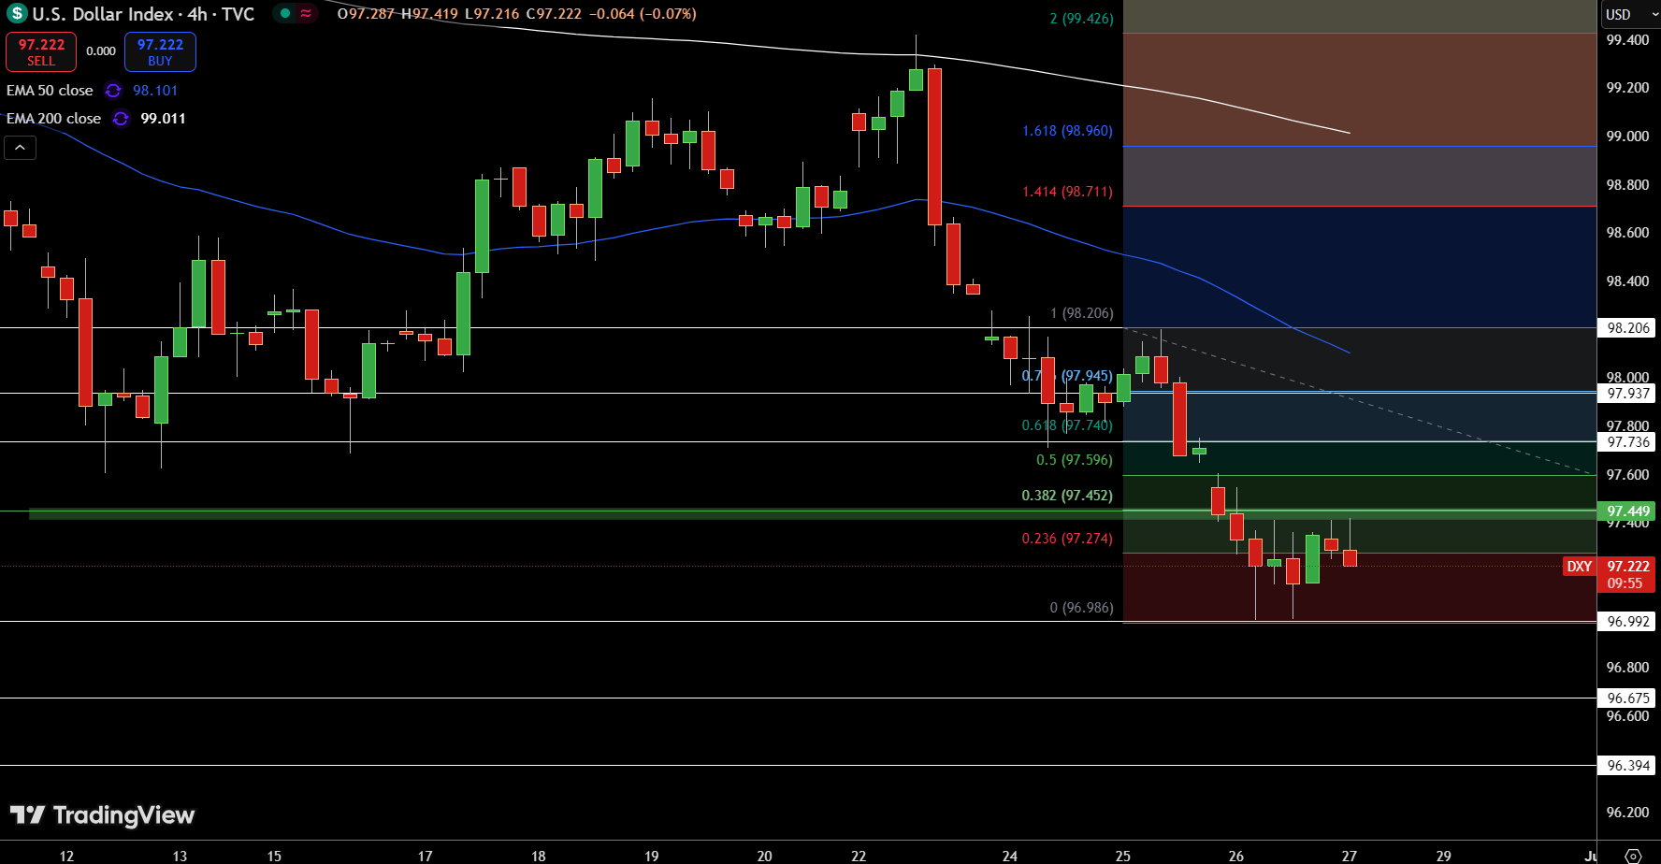Image resolution: width=1661 pixels, height=864 pixels.
Task: Select Fib level 0 (96.986) label
Action: pyautogui.click(x=1081, y=608)
